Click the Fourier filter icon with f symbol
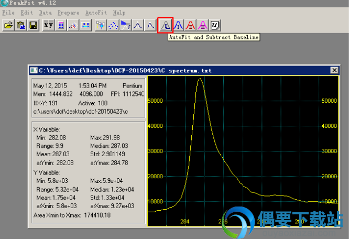349x239 pixels. point(126,25)
